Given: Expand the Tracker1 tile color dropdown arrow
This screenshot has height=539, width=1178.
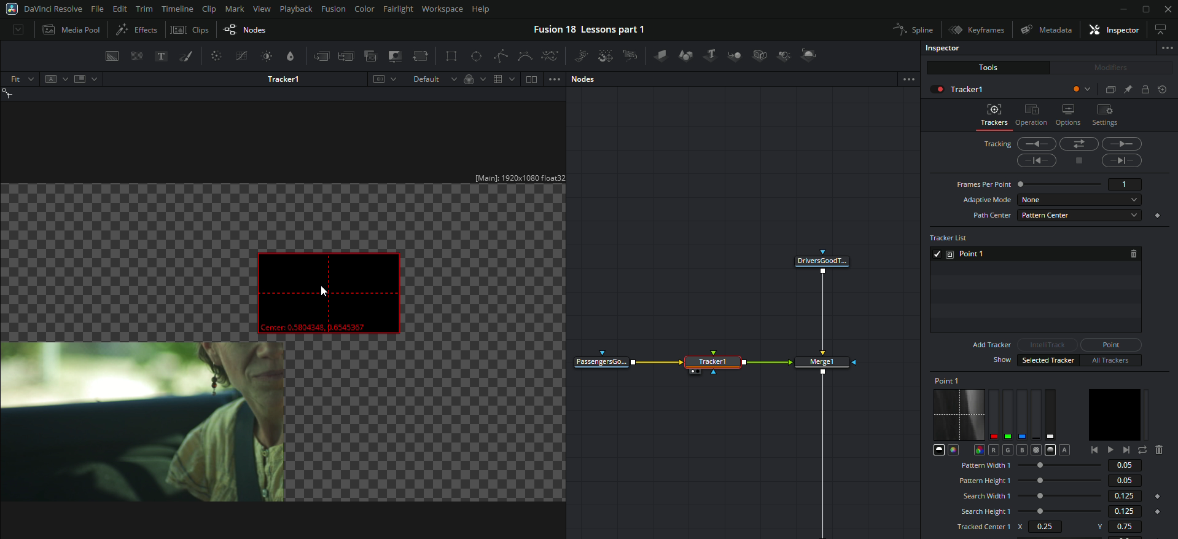Looking at the screenshot, I should (x=1088, y=89).
